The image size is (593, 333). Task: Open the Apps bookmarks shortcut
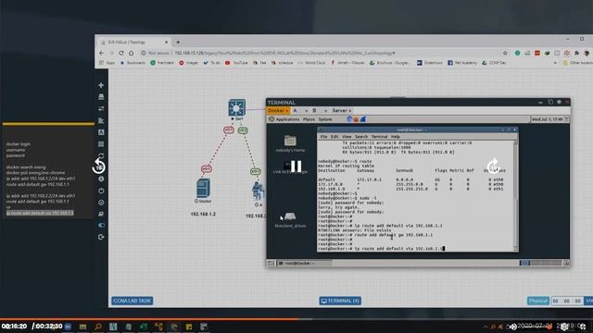tap(107, 63)
